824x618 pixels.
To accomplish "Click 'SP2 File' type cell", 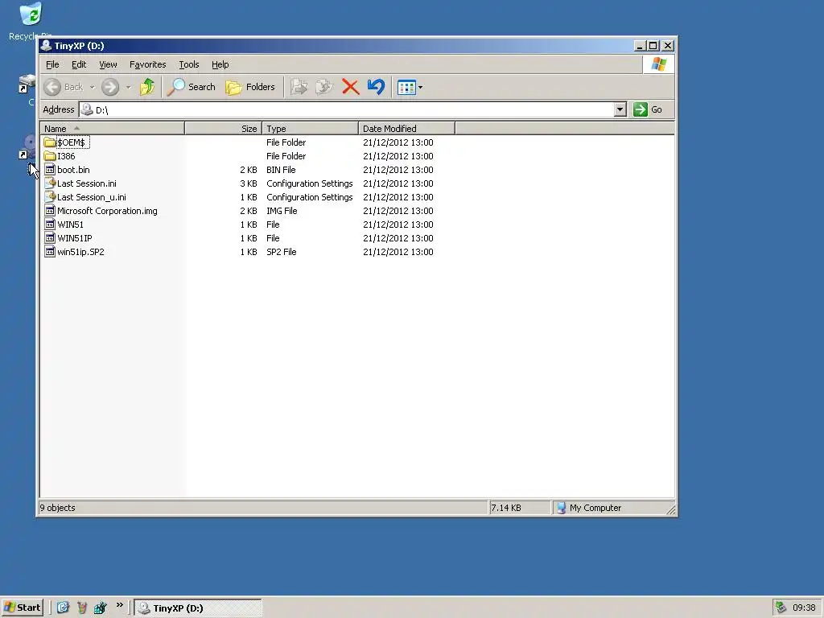I will (x=282, y=252).
